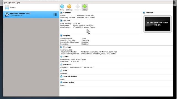Screen dimensions: 177x99
Task: Click the Recording Disabled value
Action: (85, 44)
